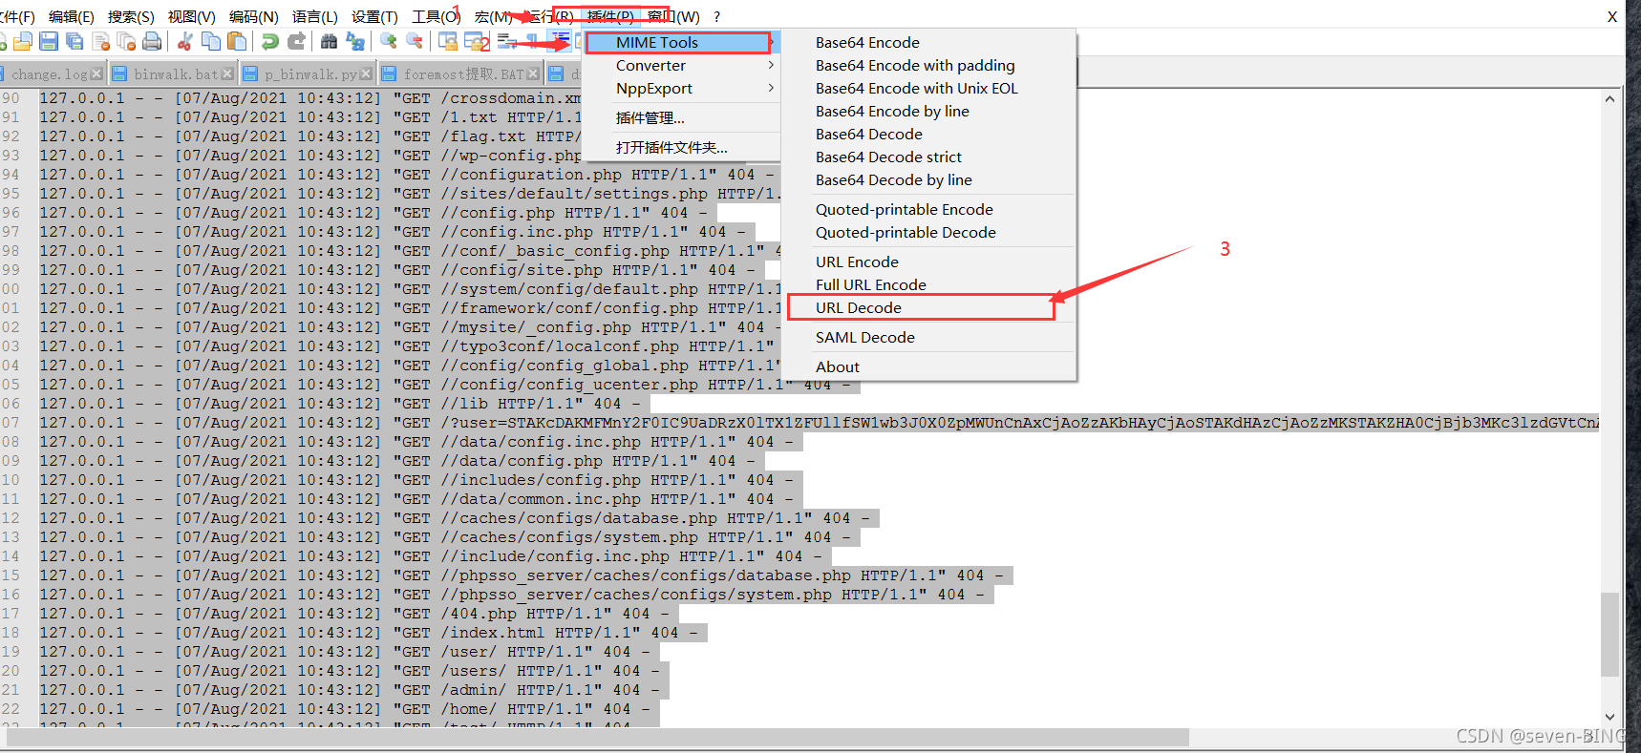The width and height of the screenshot is (1641, 753).
Task: Close the change.log tab
Action: [96, 73]
